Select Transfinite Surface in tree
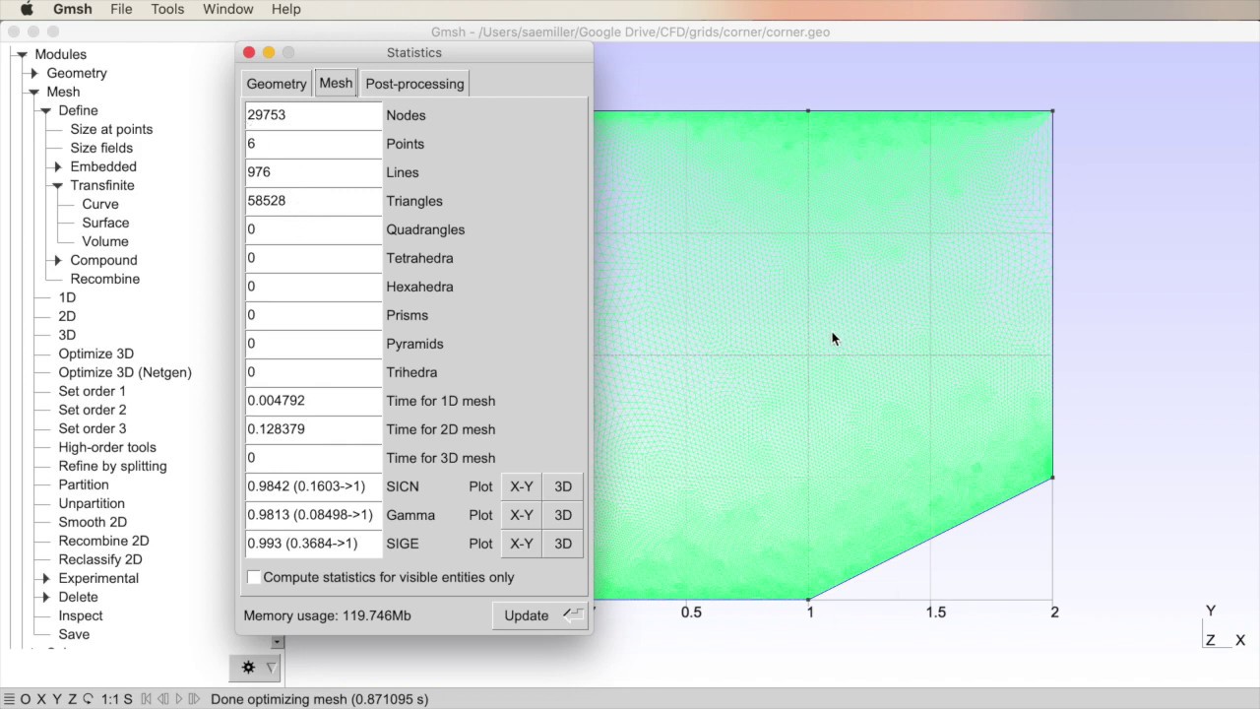Screen dimensions: 1260x709 105,223
